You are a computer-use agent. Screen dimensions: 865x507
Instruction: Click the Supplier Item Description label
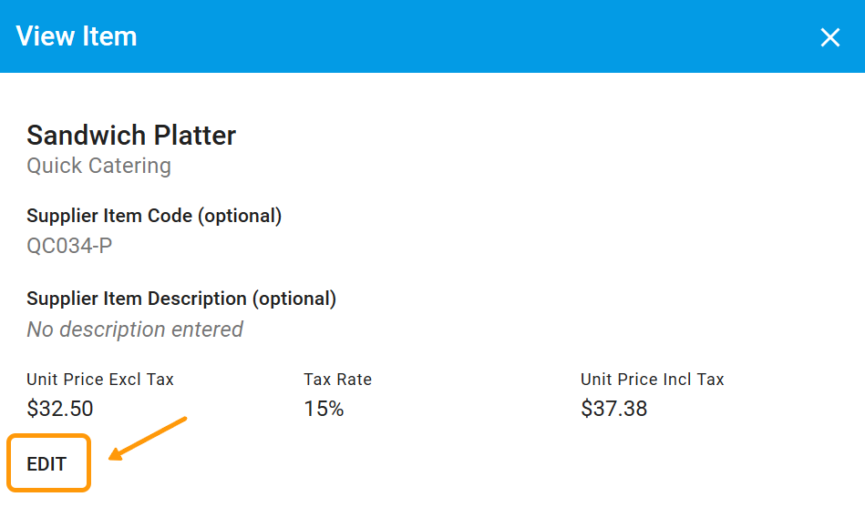(137, 299)
